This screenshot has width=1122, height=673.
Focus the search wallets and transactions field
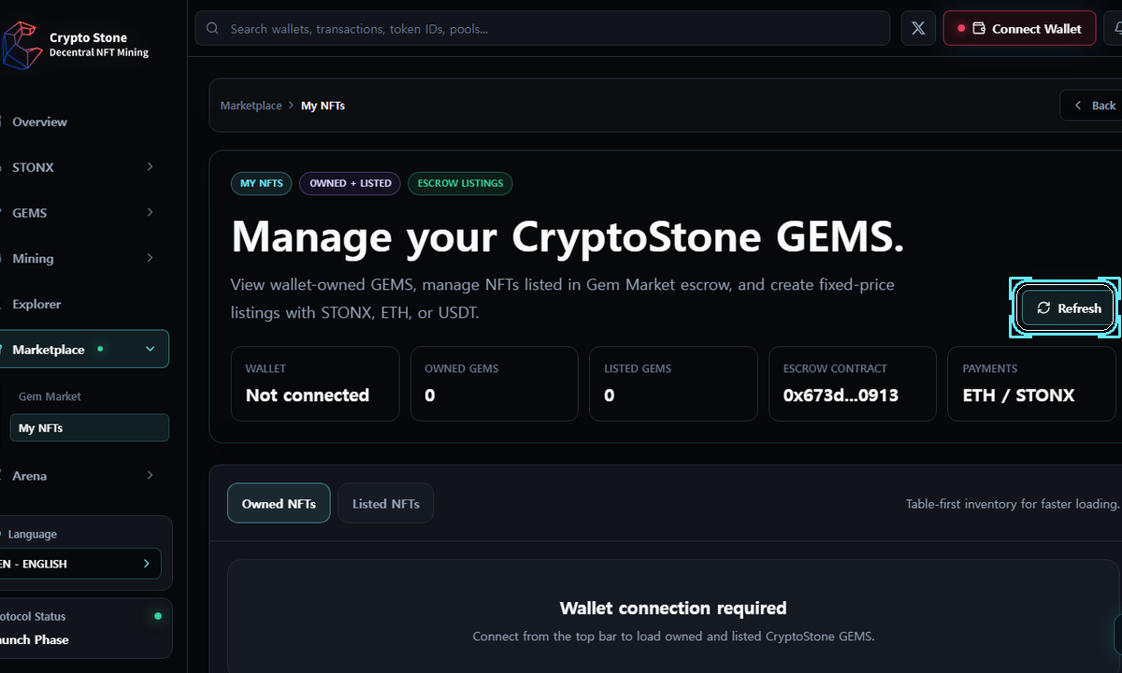click(542, 28)
